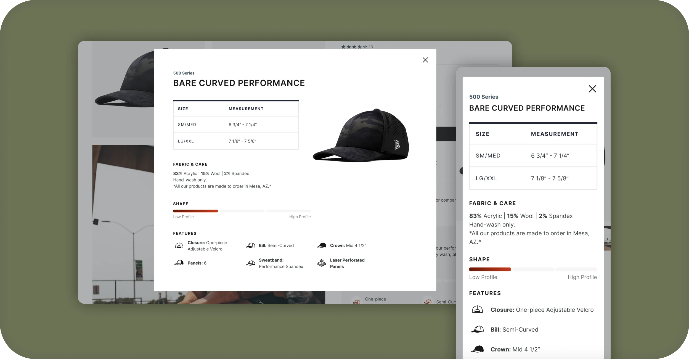Click the star rating behind the modal

coord(354,47)
